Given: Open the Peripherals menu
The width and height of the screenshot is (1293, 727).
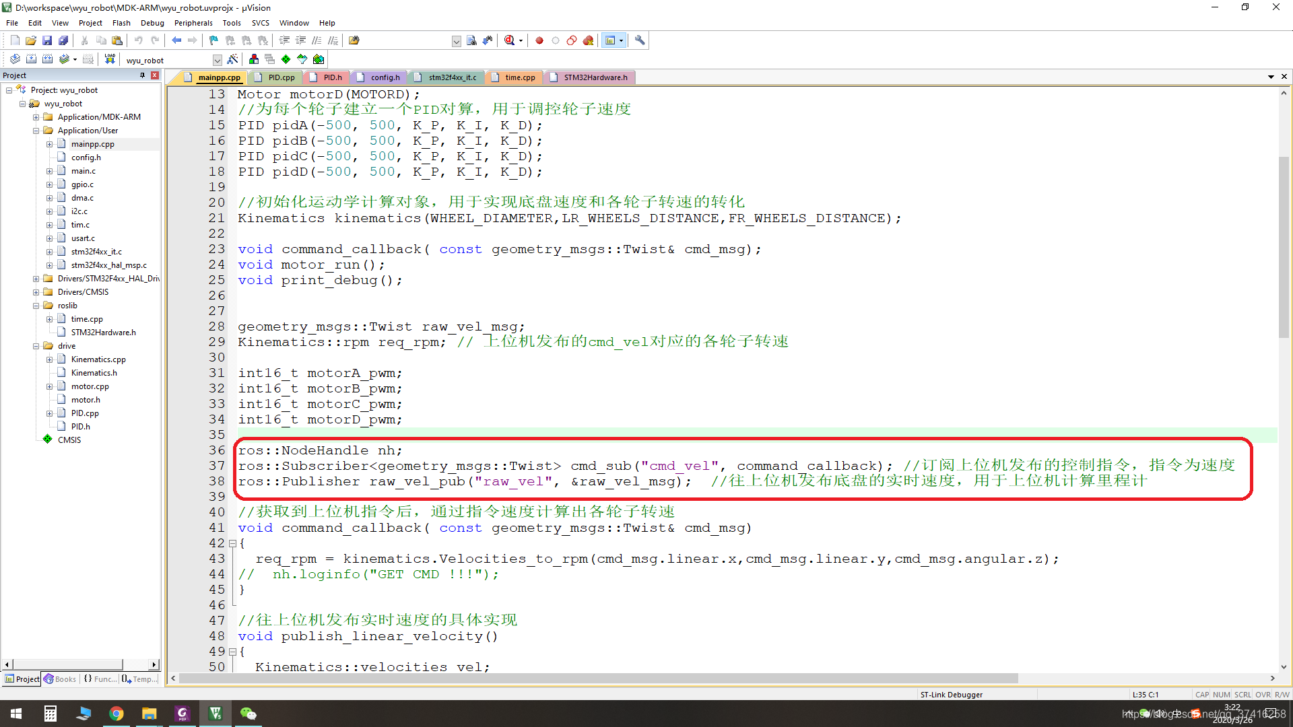Looking at the screenshot, I should click(193, 23).
